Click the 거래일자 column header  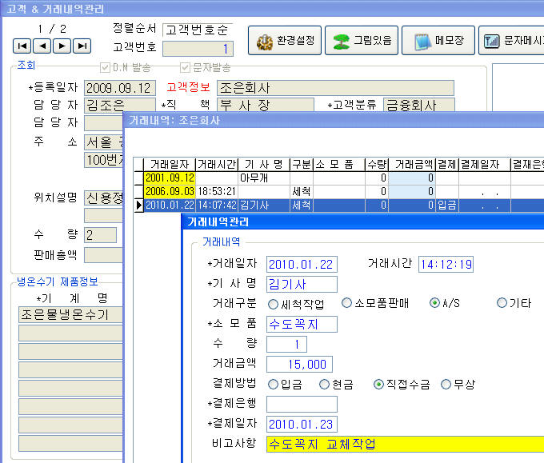169,164
